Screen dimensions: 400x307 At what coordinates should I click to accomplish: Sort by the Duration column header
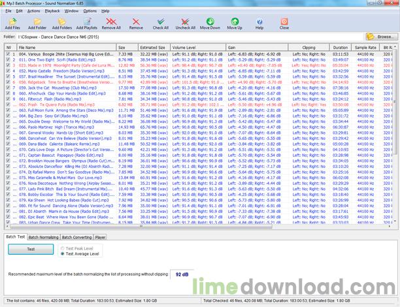point(341,48)
